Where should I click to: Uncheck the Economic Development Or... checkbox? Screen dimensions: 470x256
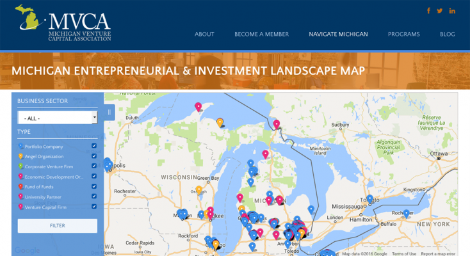pos(94,176)
